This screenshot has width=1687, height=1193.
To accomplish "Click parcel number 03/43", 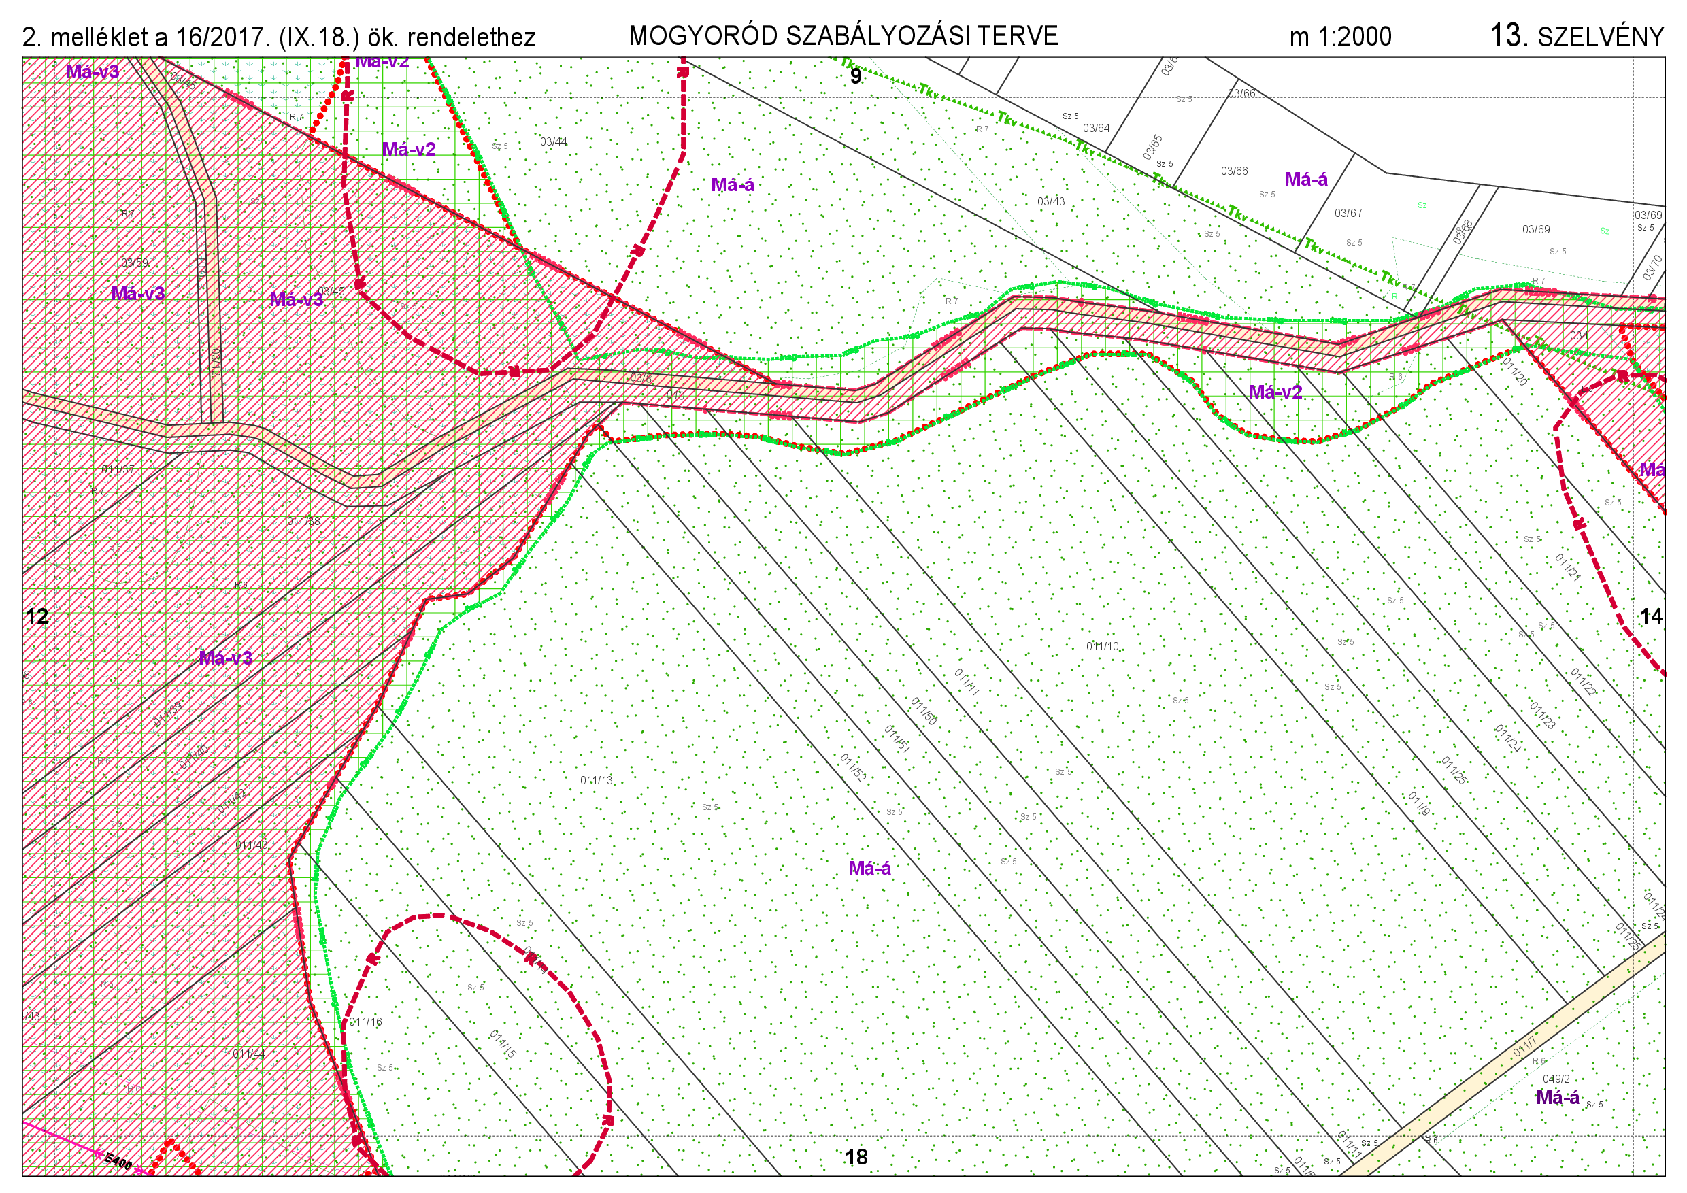I will [x=1051, y=201].
